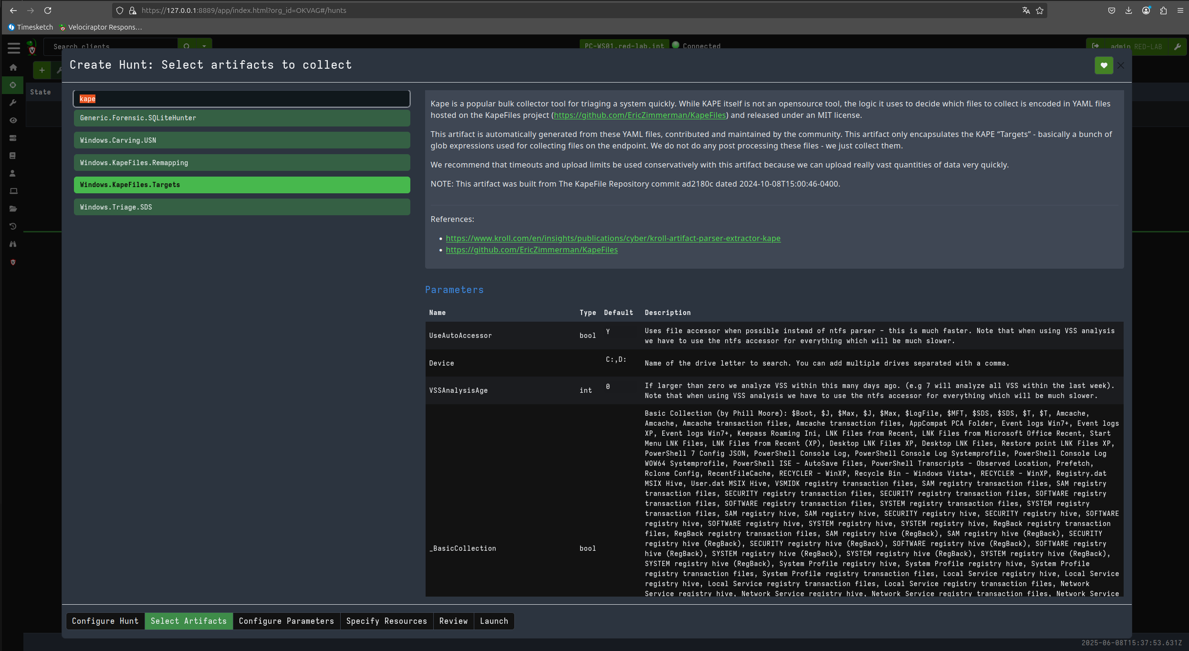The width and height of the screenshot is (1189, 651).
Task: Open Timesketch bookmark
Action: click(x=31, y=27)
